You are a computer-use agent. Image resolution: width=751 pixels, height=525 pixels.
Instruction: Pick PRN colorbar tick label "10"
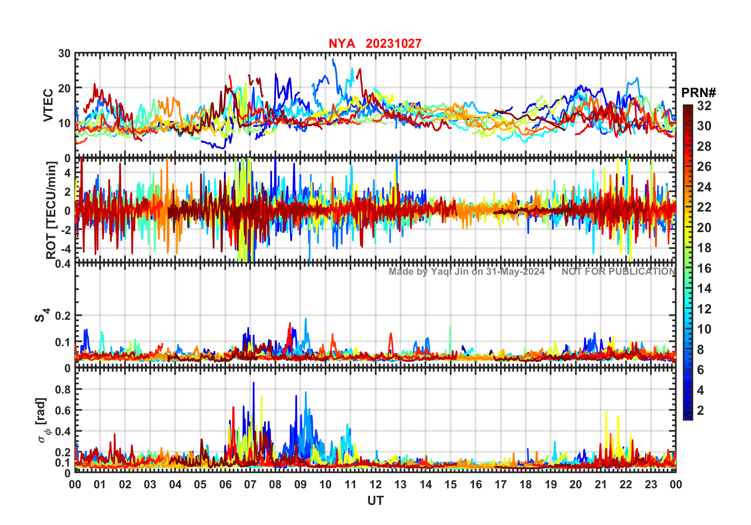pos(704,329)
